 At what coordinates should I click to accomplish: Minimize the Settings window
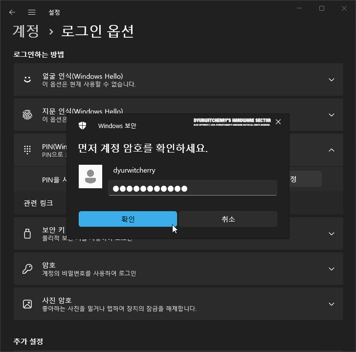click(x=299, y=8)
